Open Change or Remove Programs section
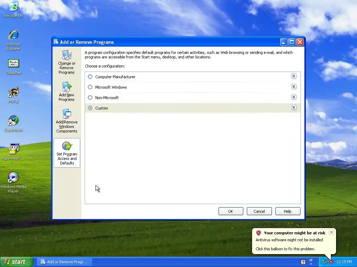357x267 pixels. tap(67, 62)
